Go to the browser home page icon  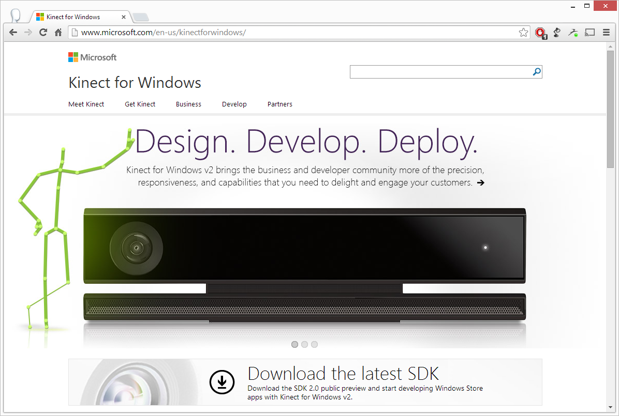point(58,33)
